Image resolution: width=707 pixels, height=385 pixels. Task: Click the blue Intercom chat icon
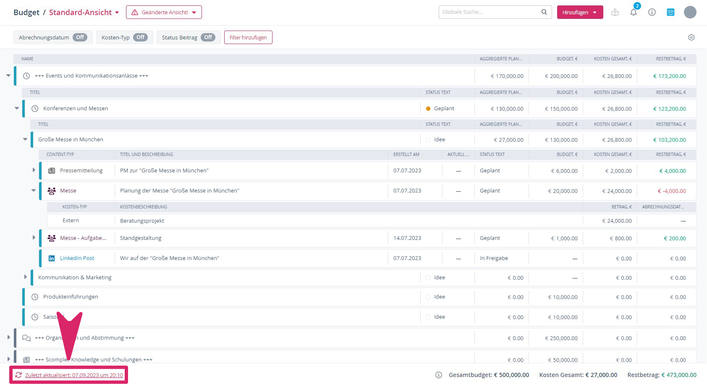(x=670, y=12)
